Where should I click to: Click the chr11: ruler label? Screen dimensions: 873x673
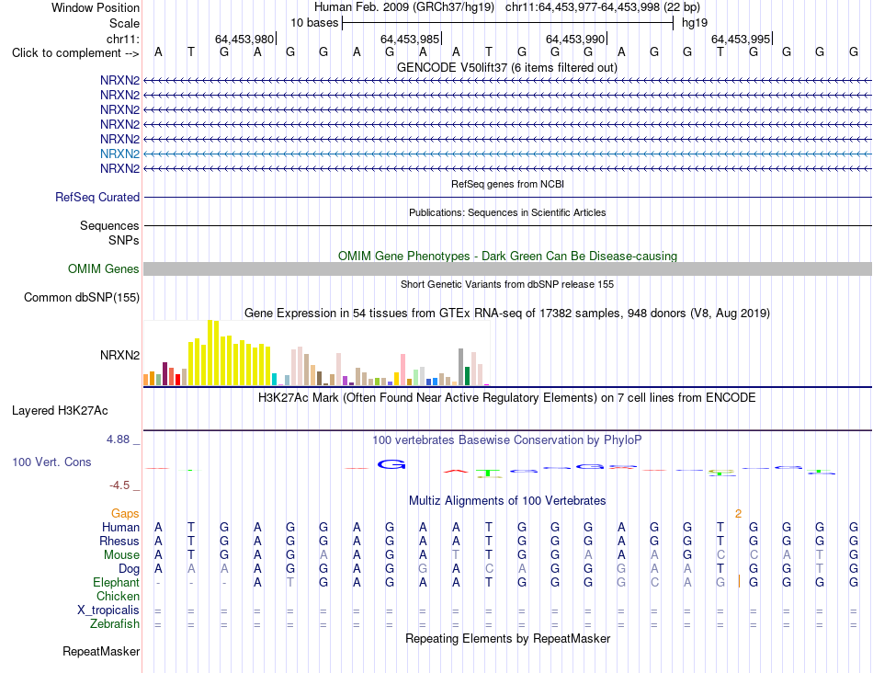coord(122,39)
